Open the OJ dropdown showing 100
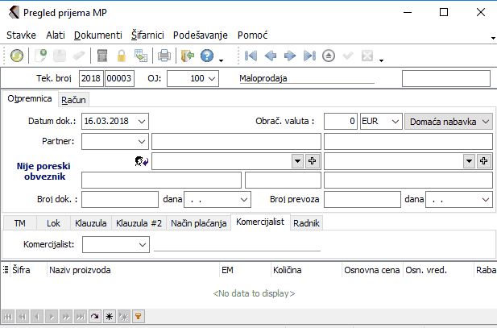Screen dimensions: 497x328 point(212,79)
